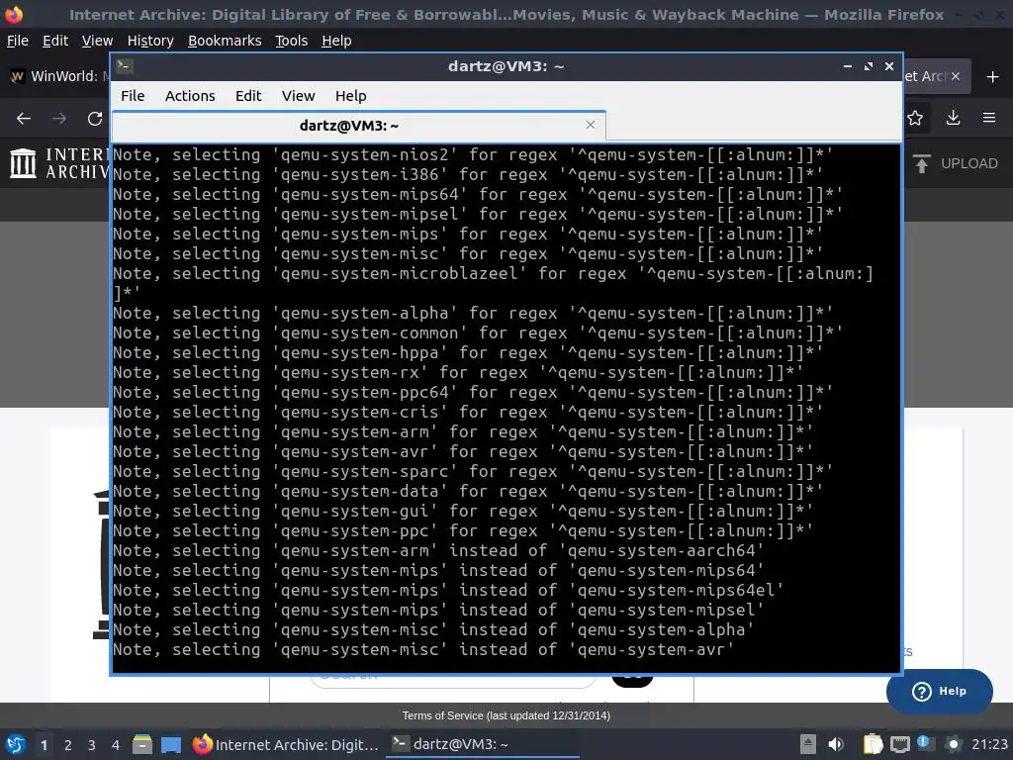Click the terminal line mentioning 'qemu-system-nios2'
The width and height of the screenshot is (1013, 760).
tap(473, 155)
